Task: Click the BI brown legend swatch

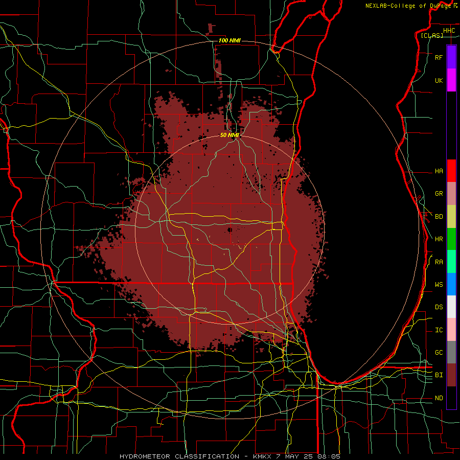Action: (x=451, y=375)
